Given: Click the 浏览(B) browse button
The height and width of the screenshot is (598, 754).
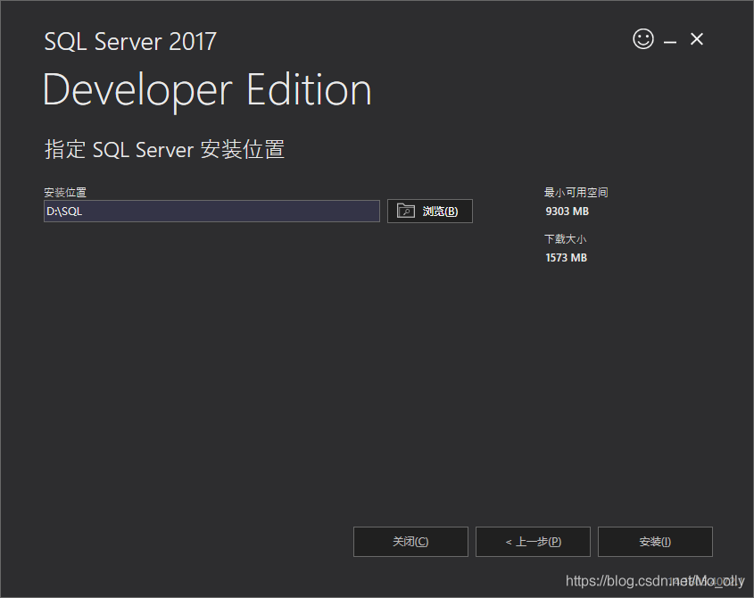Looking at the screenshot, I should point(430,211).
